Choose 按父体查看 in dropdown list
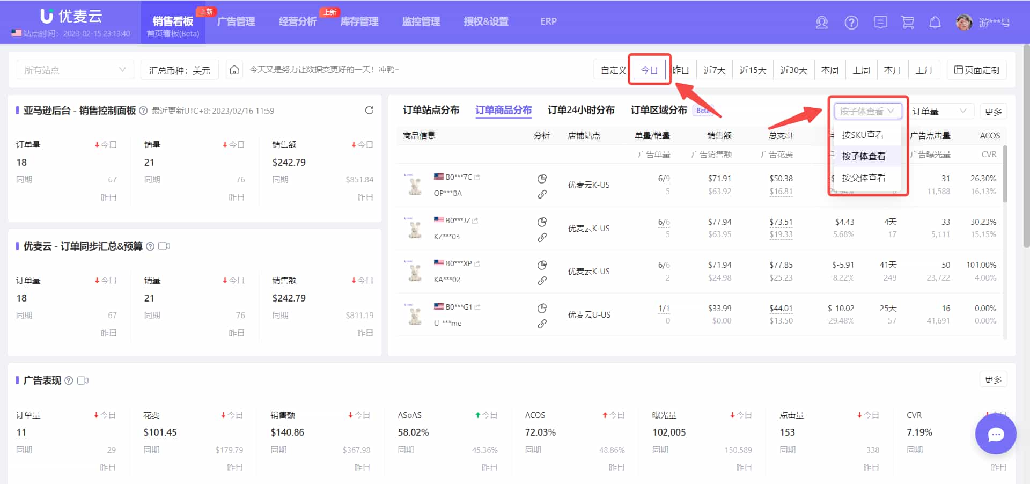This screenshot has height=484, width=1030. 867,178
